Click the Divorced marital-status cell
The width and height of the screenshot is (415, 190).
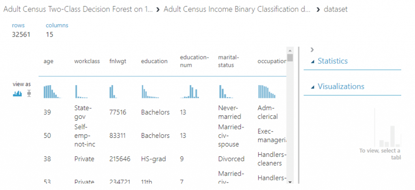(x=231, y=159)
